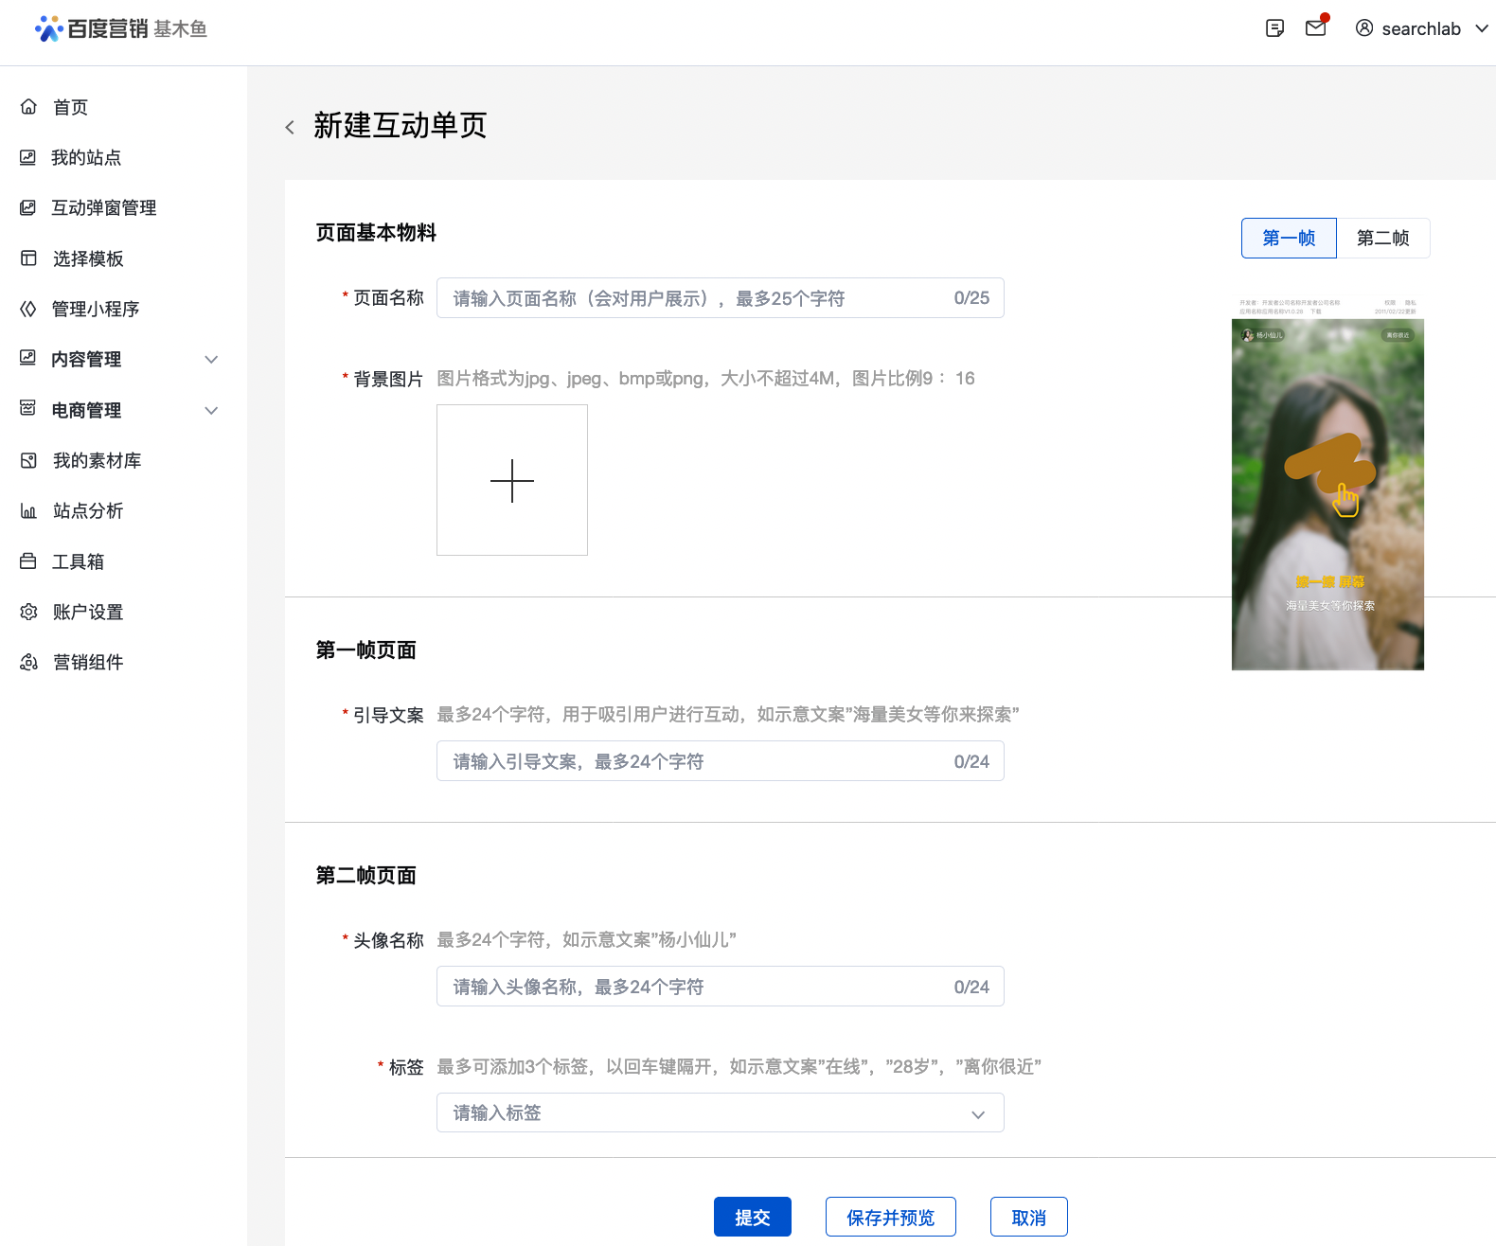
Task: Click the back arrow beside 新建互动单页
Action: (x=290, y=127)
